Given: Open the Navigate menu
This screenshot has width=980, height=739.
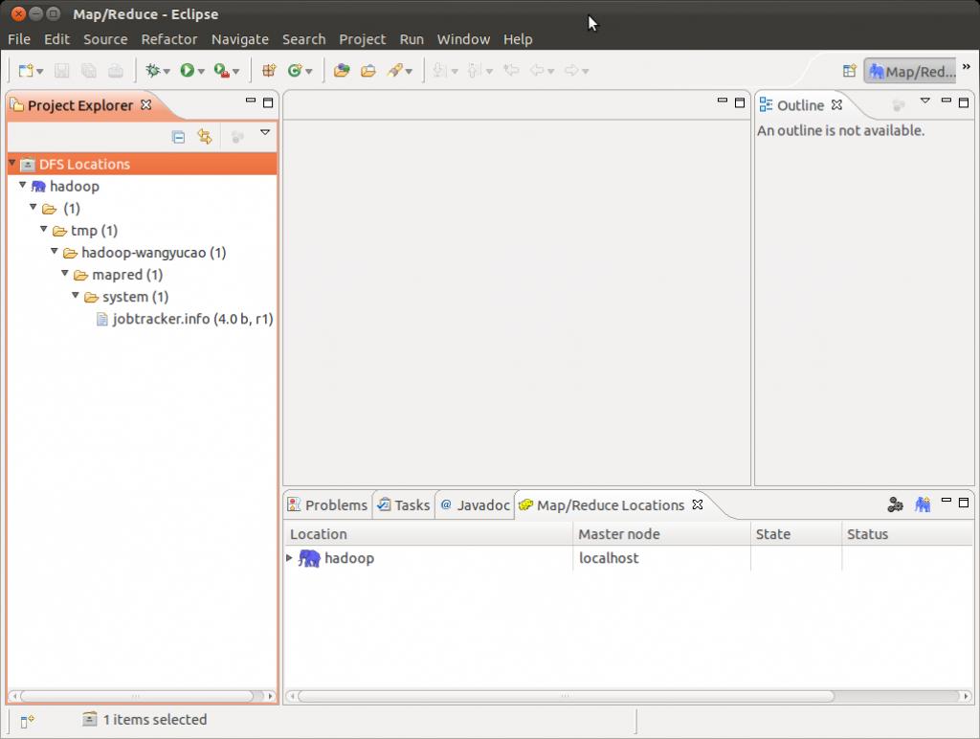Looking at the screenshot, I should coord(240,38).
